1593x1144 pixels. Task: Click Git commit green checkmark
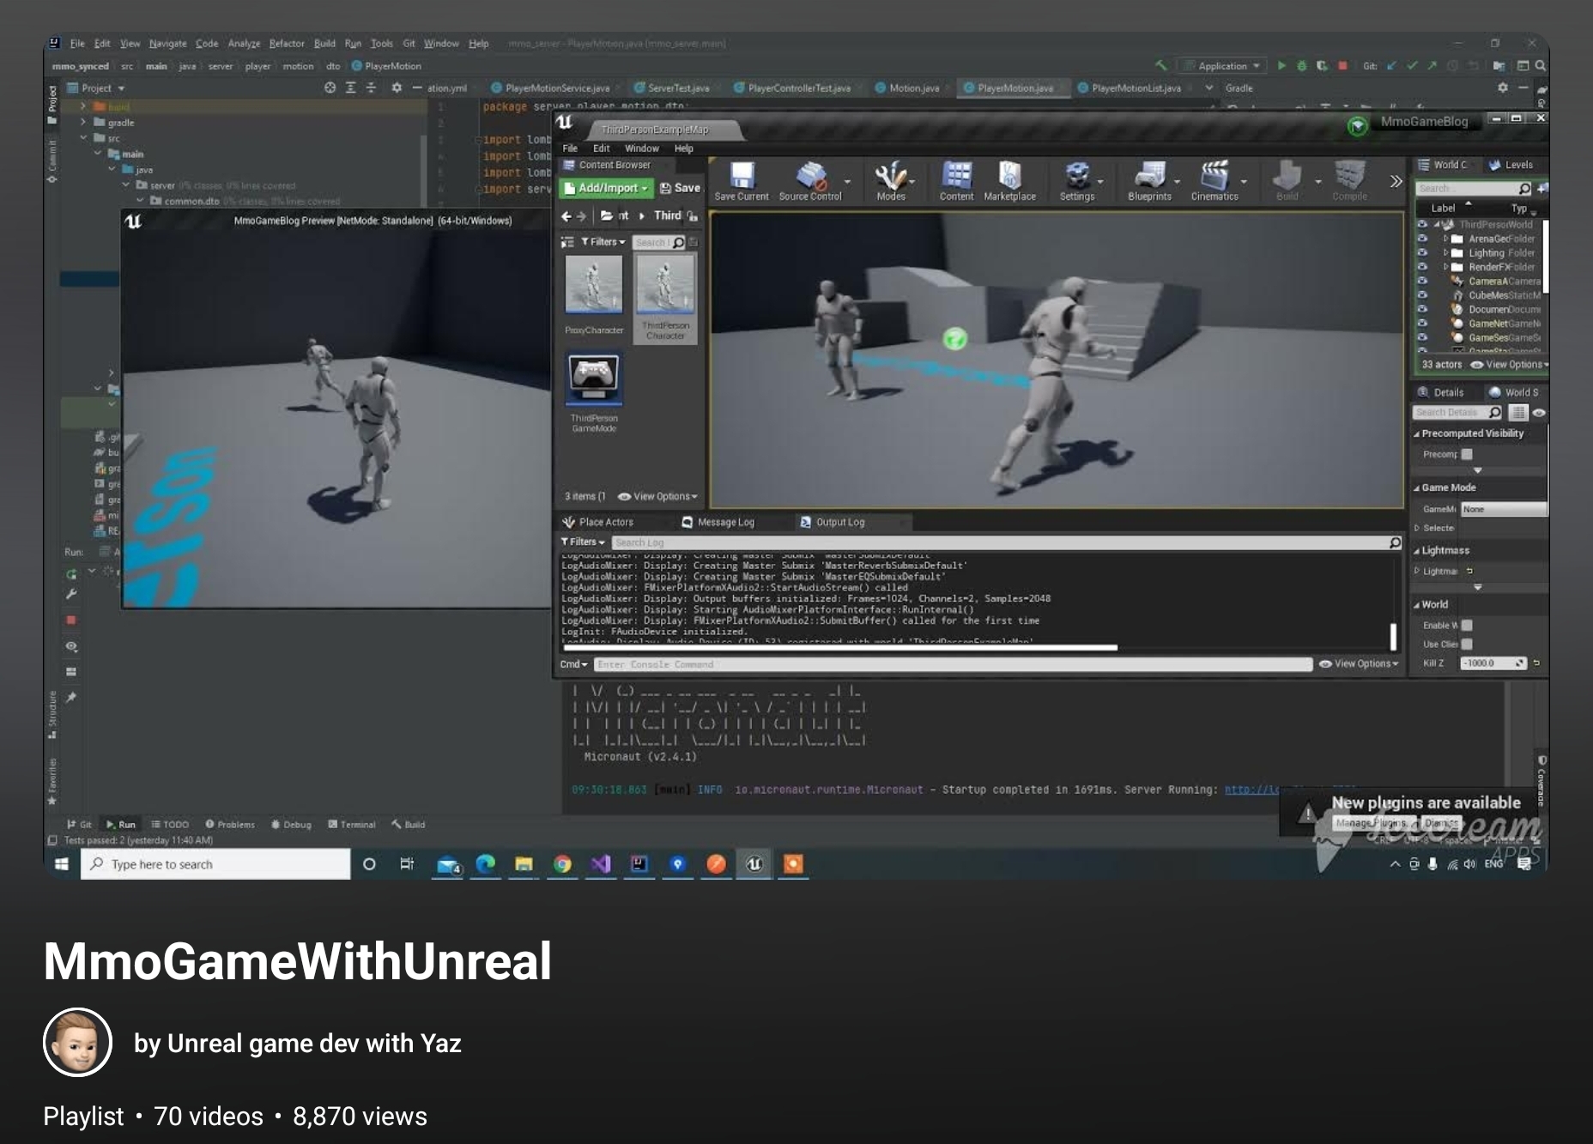coord(1412,66)
